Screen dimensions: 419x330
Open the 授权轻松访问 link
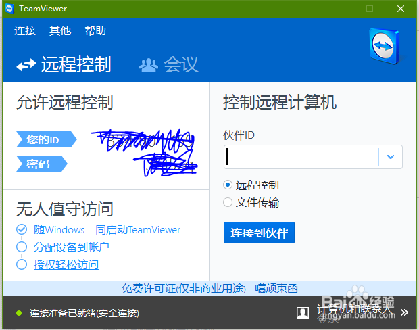pyautogui.click(x=66, y=265)
